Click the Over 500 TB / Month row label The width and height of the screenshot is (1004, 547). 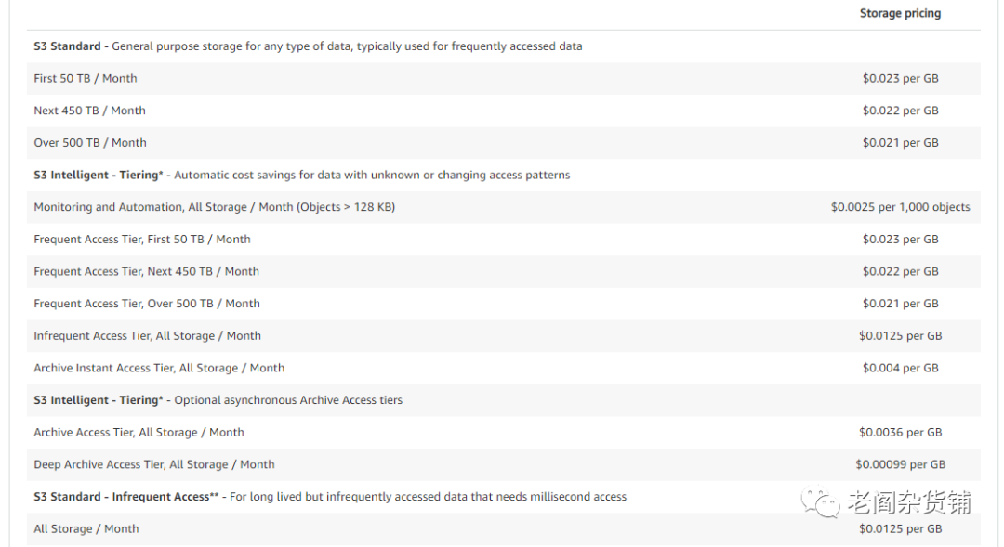[90, 143]
